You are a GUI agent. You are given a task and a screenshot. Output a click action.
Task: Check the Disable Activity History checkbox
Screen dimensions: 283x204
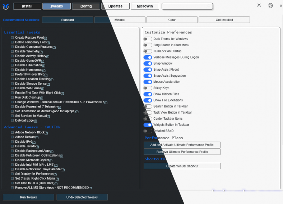tap(12, 56)
